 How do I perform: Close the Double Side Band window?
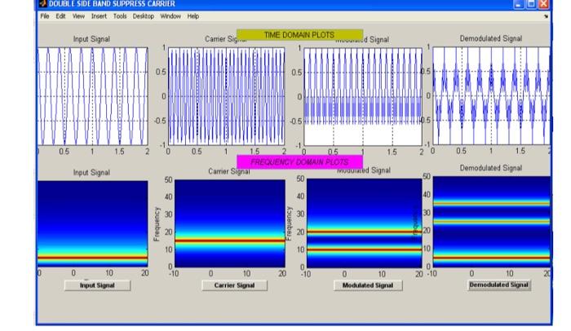click(543, 4)
